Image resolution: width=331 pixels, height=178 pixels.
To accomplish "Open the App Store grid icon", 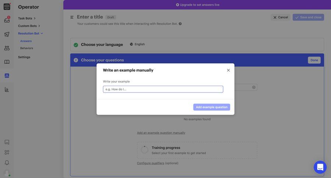I will click(7, 152).
